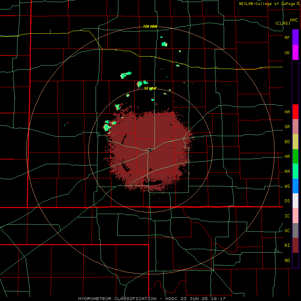Image resolution: width=301 pixels, height=301 pixels.
Task: Click the magenta UK color swatch
Action: coord(295,53)
